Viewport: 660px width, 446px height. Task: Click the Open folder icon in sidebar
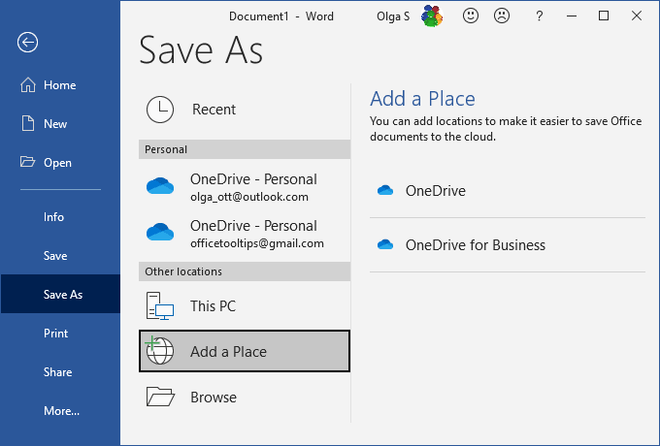pyautogui.click(x=28, y=162)
